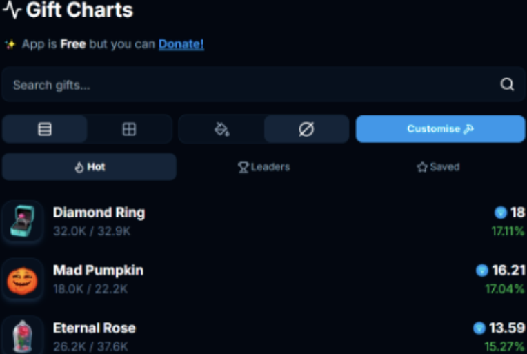Viewport: 527px width, 354px height.
Task: Click the TON coin icon beside 13.59
Action: coord(479,328)
